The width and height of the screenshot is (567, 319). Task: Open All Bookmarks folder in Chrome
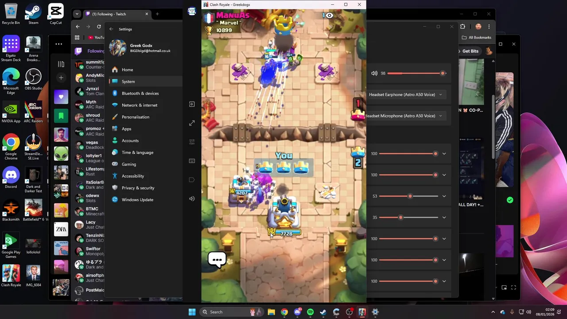pyautogui.click(x=476, y=38)
